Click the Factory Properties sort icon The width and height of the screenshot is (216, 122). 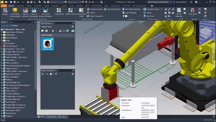[x=42, y=74]
